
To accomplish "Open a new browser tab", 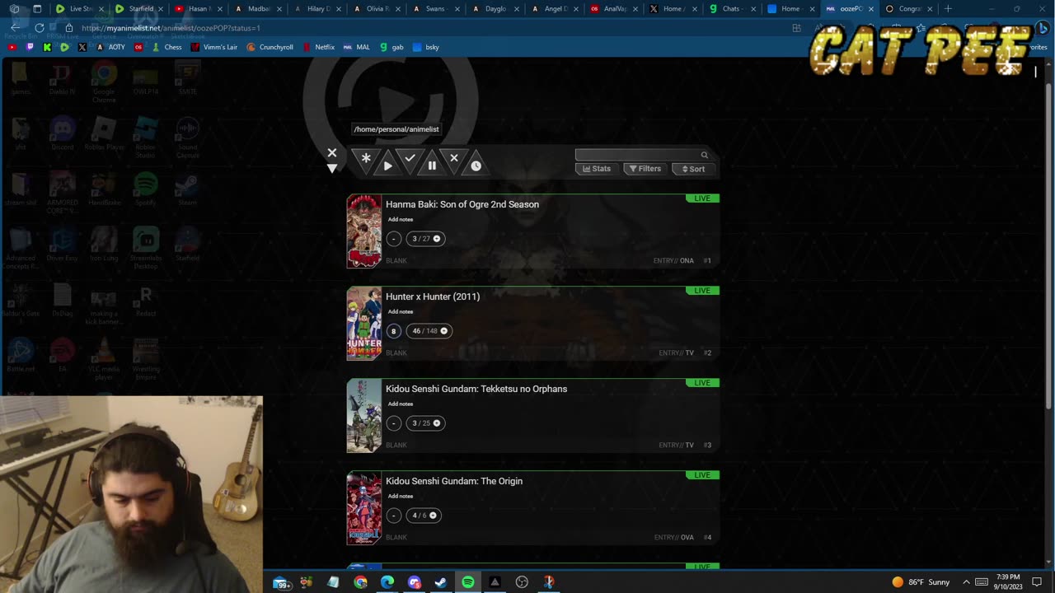I will (948, 9).
